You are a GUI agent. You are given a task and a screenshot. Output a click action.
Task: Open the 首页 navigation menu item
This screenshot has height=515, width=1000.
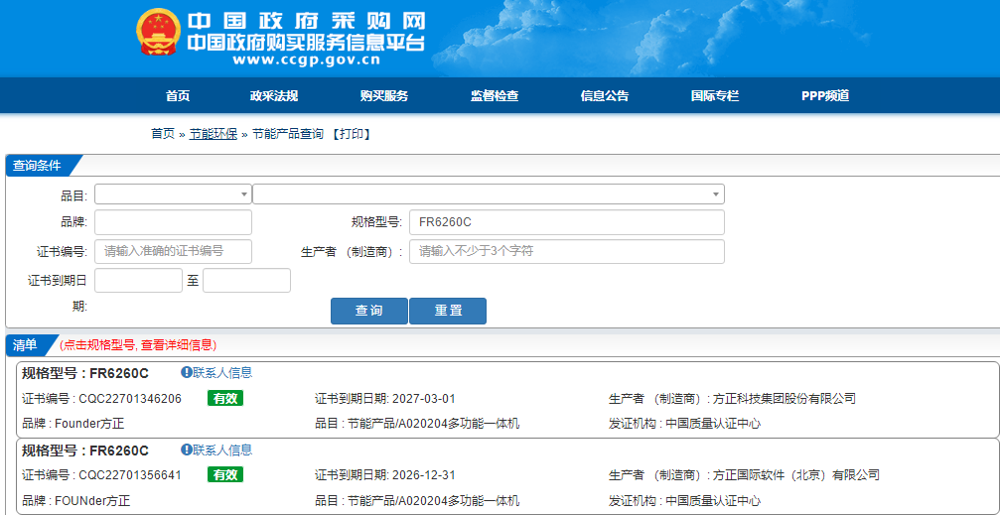coord(178,96)
